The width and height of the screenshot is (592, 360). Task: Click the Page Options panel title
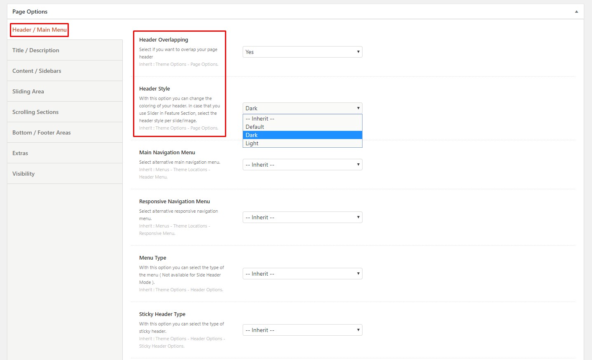click(x=30, y=12)
